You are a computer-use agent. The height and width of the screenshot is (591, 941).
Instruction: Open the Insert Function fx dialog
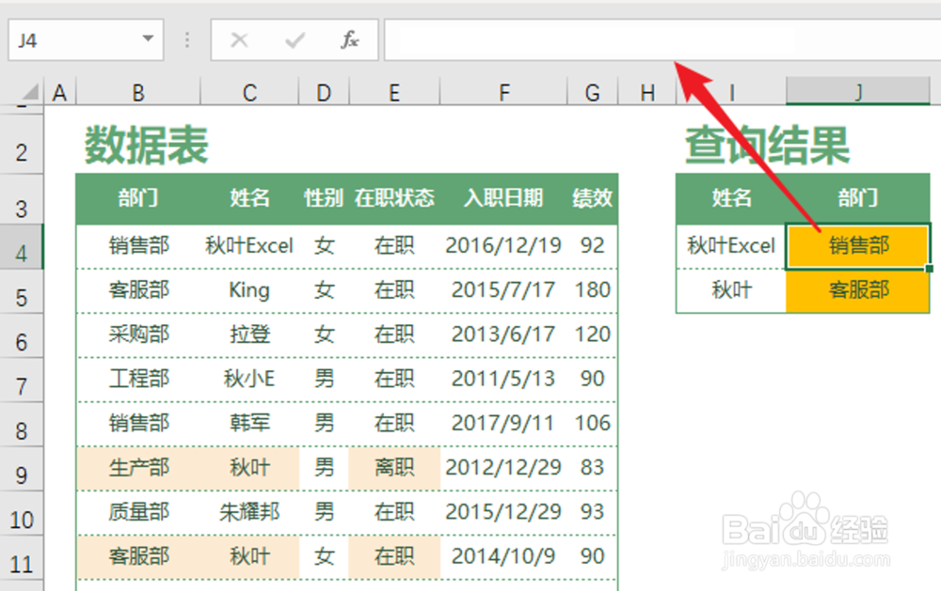click(x=349, y=40)
